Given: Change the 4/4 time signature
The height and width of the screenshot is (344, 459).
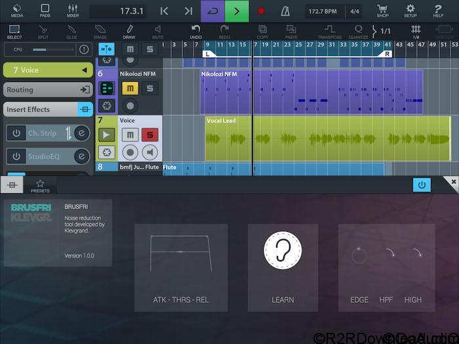Looking at the screenshot, I should click(355, 11).
